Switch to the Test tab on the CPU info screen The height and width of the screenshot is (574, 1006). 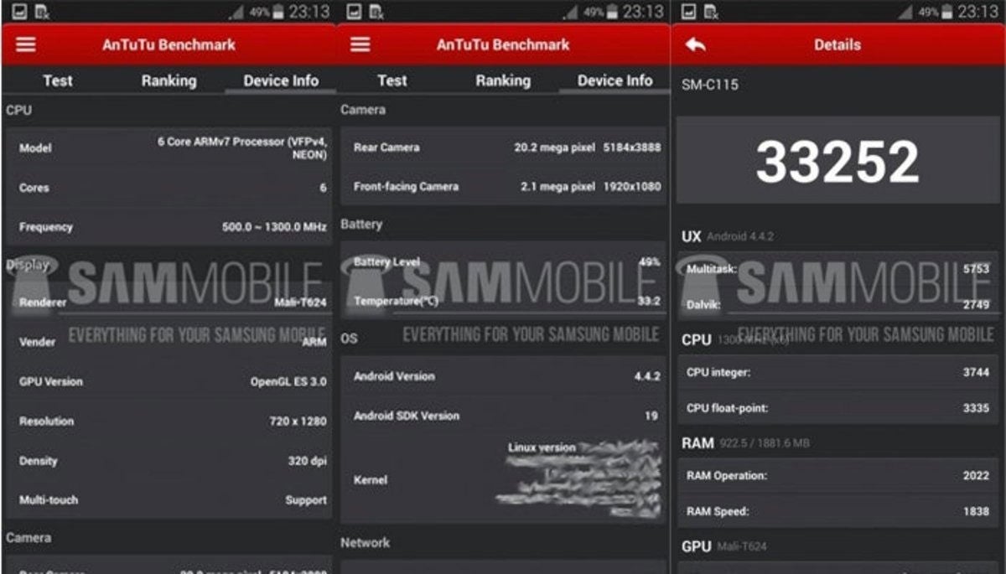pyautogui.click(x=58, y=81)
